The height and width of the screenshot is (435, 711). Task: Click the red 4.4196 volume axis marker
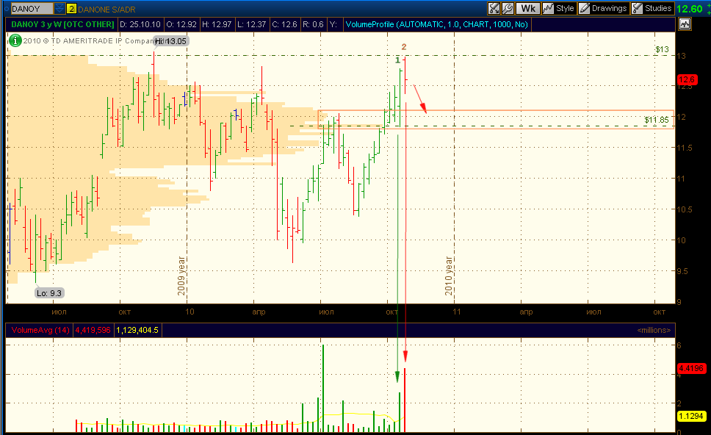tap(690, 368)
